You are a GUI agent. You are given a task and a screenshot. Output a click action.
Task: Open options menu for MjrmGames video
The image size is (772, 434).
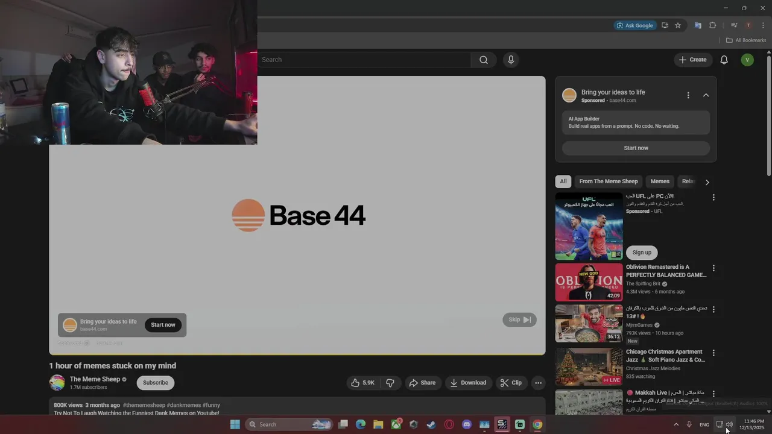(x=713, y=309)
